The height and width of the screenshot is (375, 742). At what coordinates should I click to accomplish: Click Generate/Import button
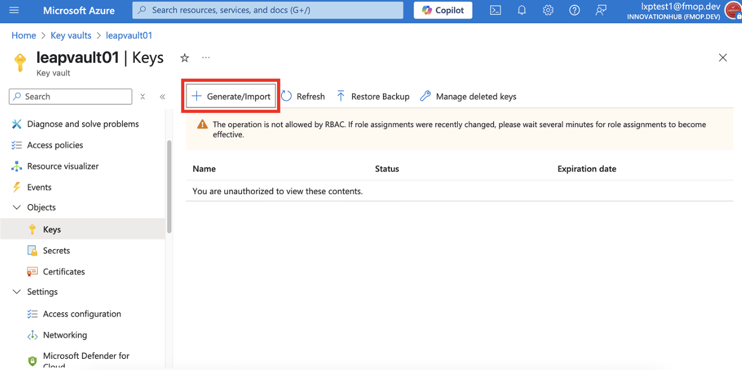tap(231, 96)
